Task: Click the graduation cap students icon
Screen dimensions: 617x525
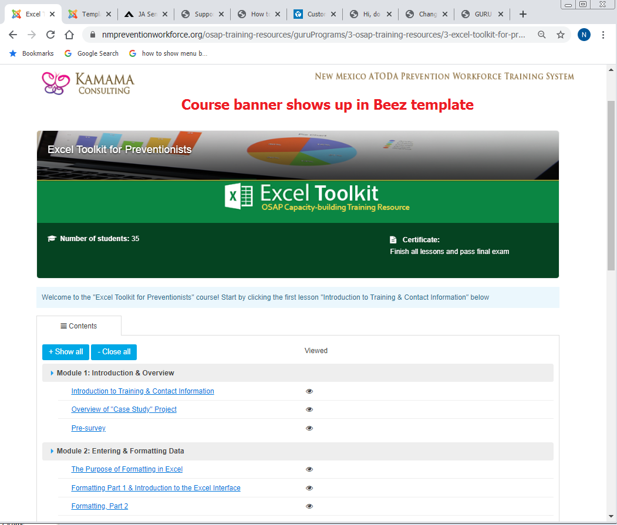Action: coord(52,238)
